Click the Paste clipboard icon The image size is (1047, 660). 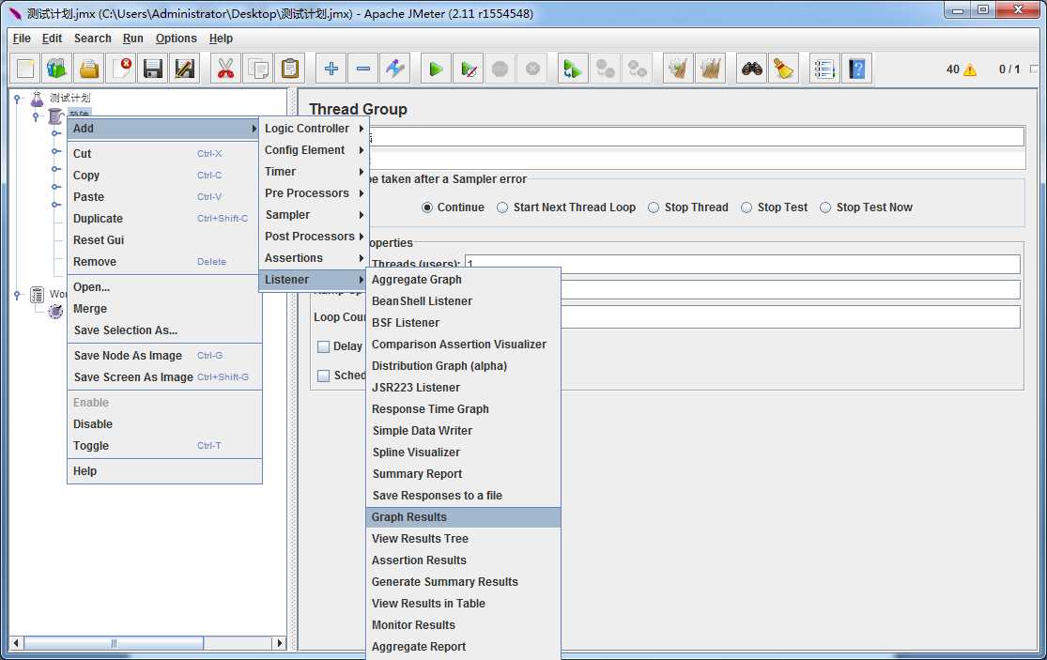290,69
